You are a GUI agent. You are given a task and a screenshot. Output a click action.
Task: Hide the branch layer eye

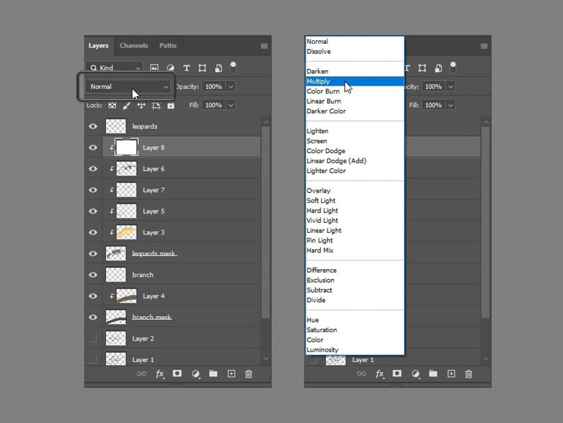93,274
